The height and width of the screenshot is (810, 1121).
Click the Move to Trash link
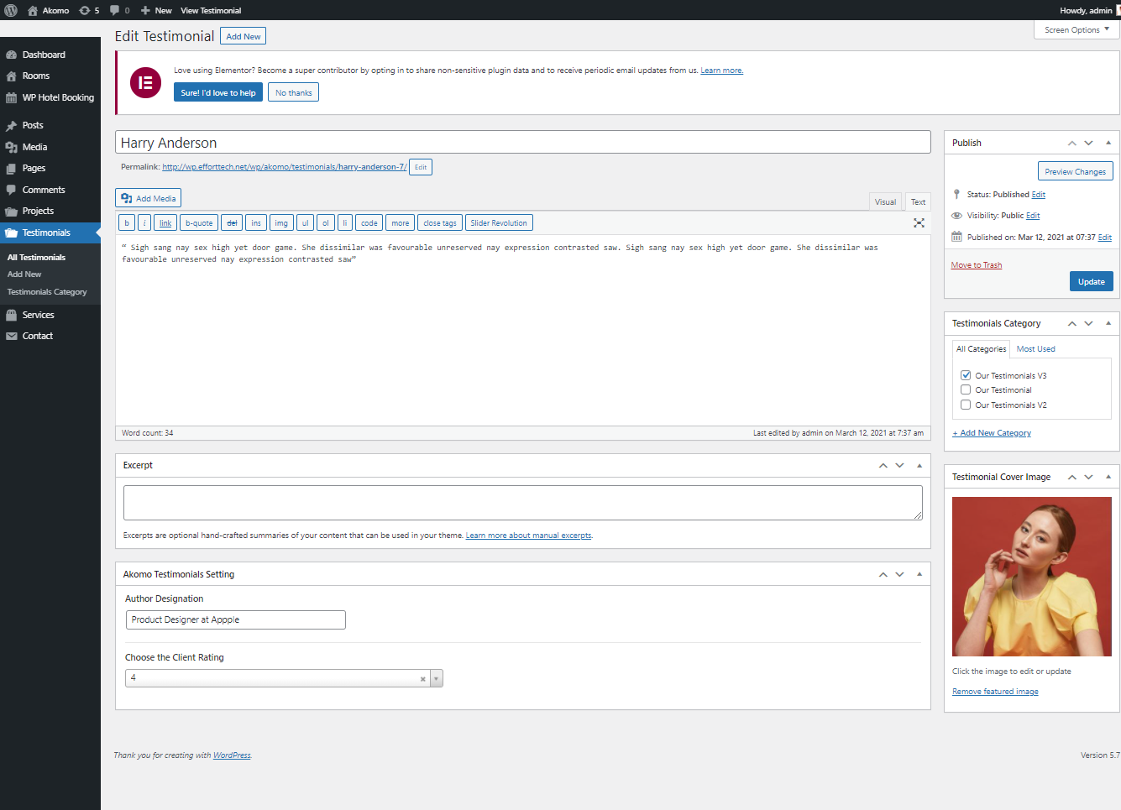[x=976, y=265]
